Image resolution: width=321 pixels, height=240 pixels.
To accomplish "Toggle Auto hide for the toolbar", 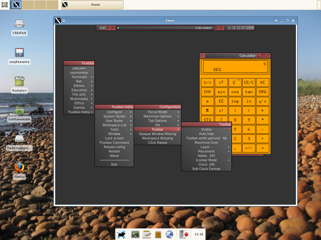I will 206,134.
